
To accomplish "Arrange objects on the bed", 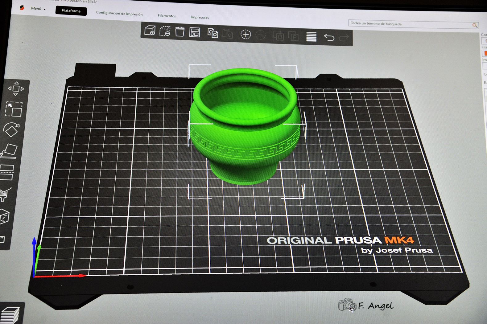I will tap(195, 32).
